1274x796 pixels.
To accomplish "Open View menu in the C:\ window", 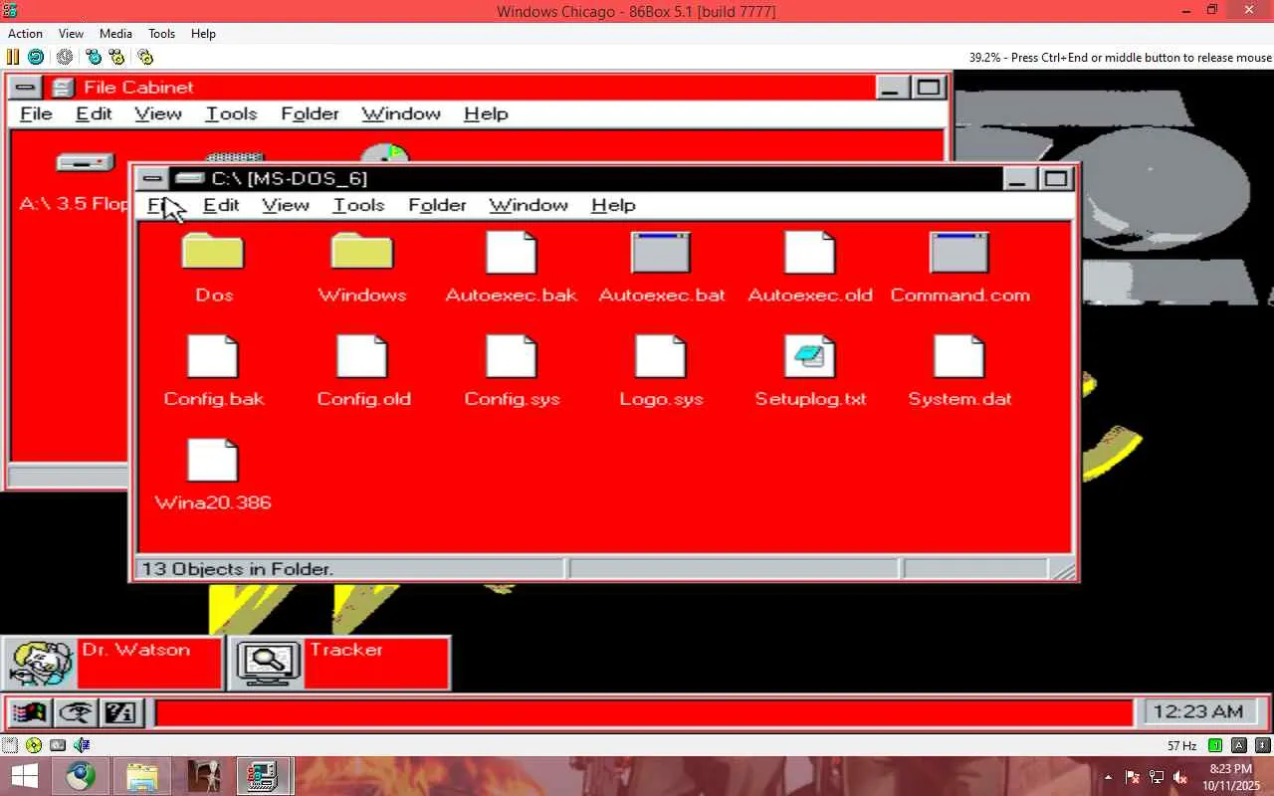I will pos(286,205).
